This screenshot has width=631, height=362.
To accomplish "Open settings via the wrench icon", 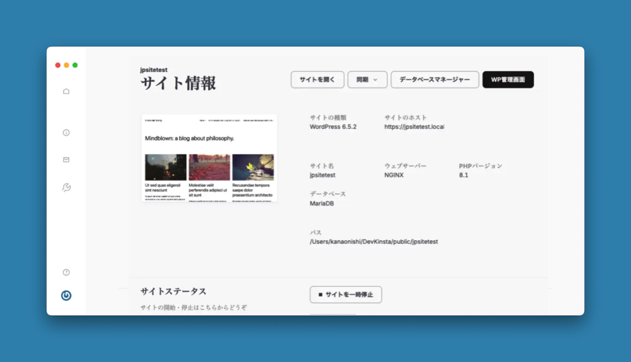I will (66, 187).
